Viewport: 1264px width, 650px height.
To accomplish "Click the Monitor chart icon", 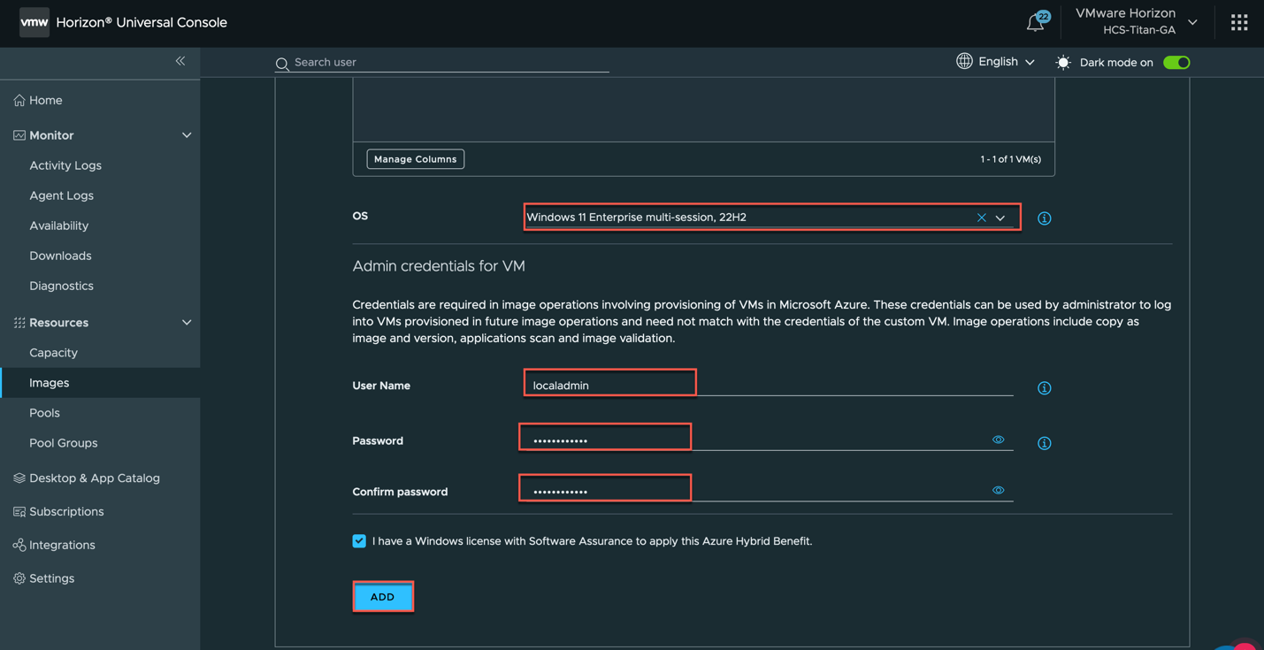I will pos(19,135).
